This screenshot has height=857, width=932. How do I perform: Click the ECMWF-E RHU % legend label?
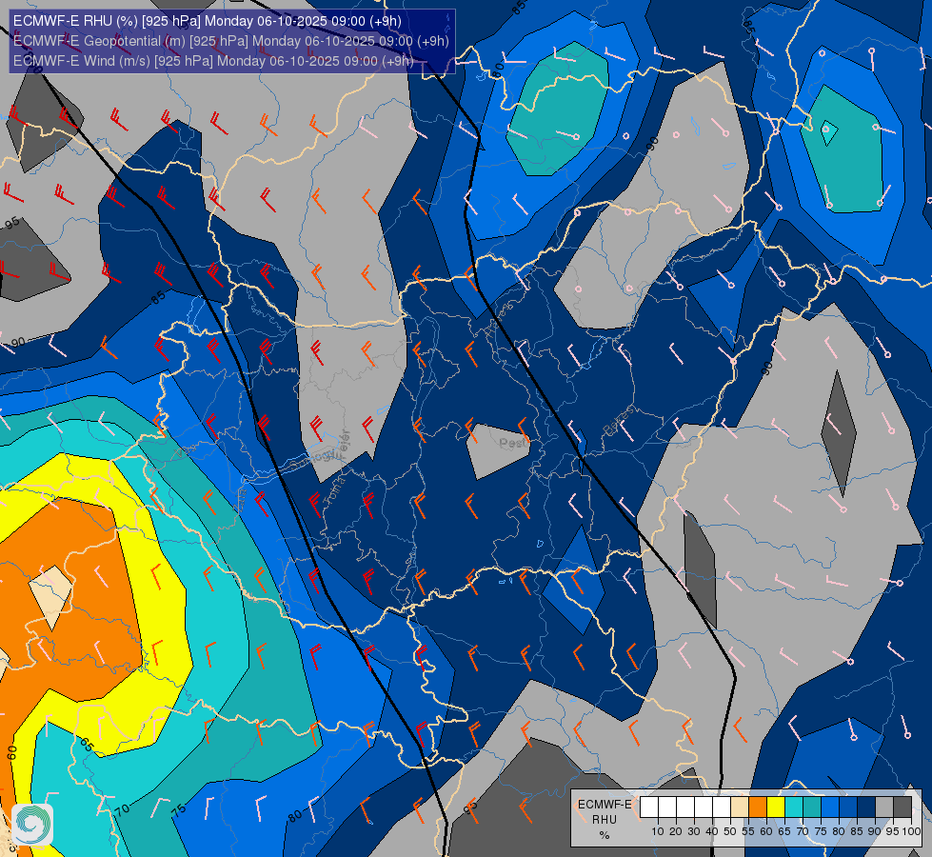[x=604, y=818]
